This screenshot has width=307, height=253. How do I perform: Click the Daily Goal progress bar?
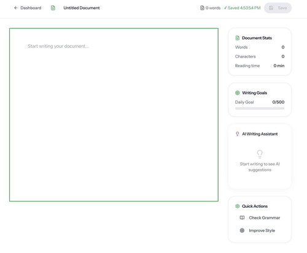click(260, 108)
